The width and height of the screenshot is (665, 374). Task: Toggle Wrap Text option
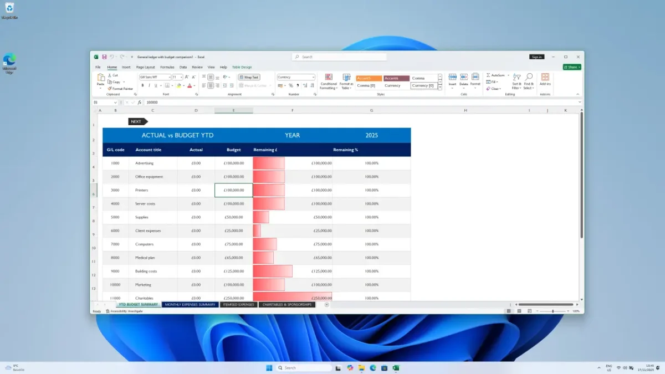[x=249, y=78]
